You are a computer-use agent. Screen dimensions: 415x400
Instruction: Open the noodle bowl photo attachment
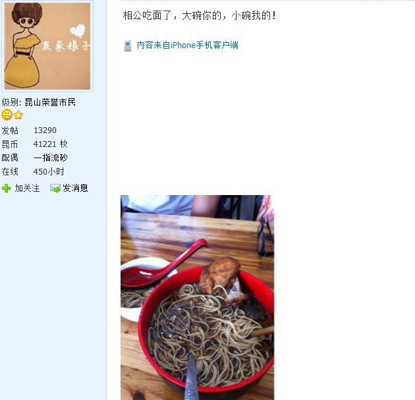coord(197,298)
